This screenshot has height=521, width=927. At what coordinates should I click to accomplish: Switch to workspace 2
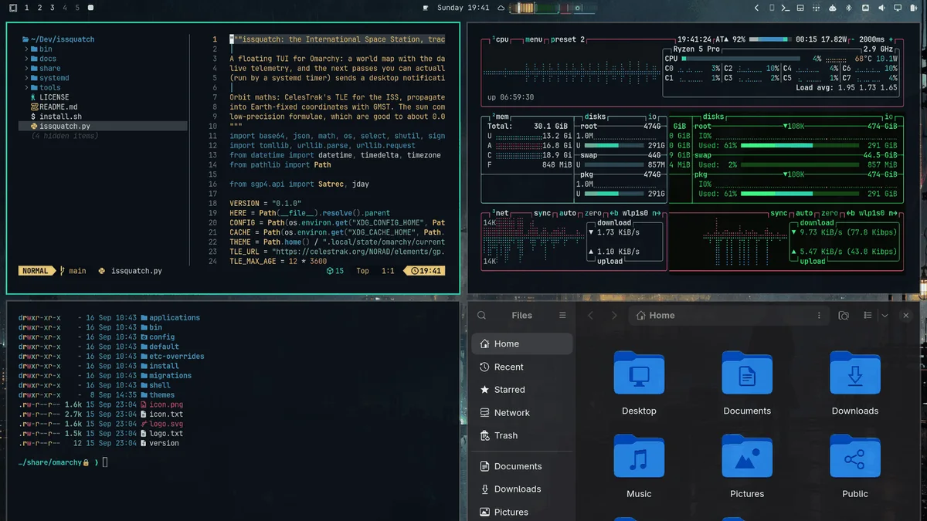pos(39,8)
